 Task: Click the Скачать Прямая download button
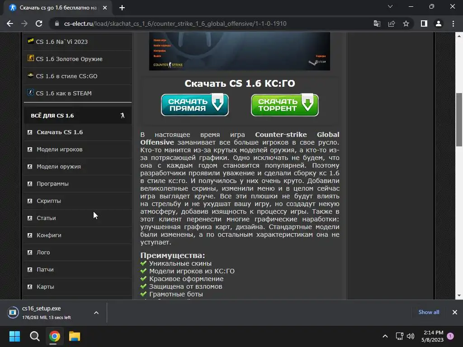(195, 105)
